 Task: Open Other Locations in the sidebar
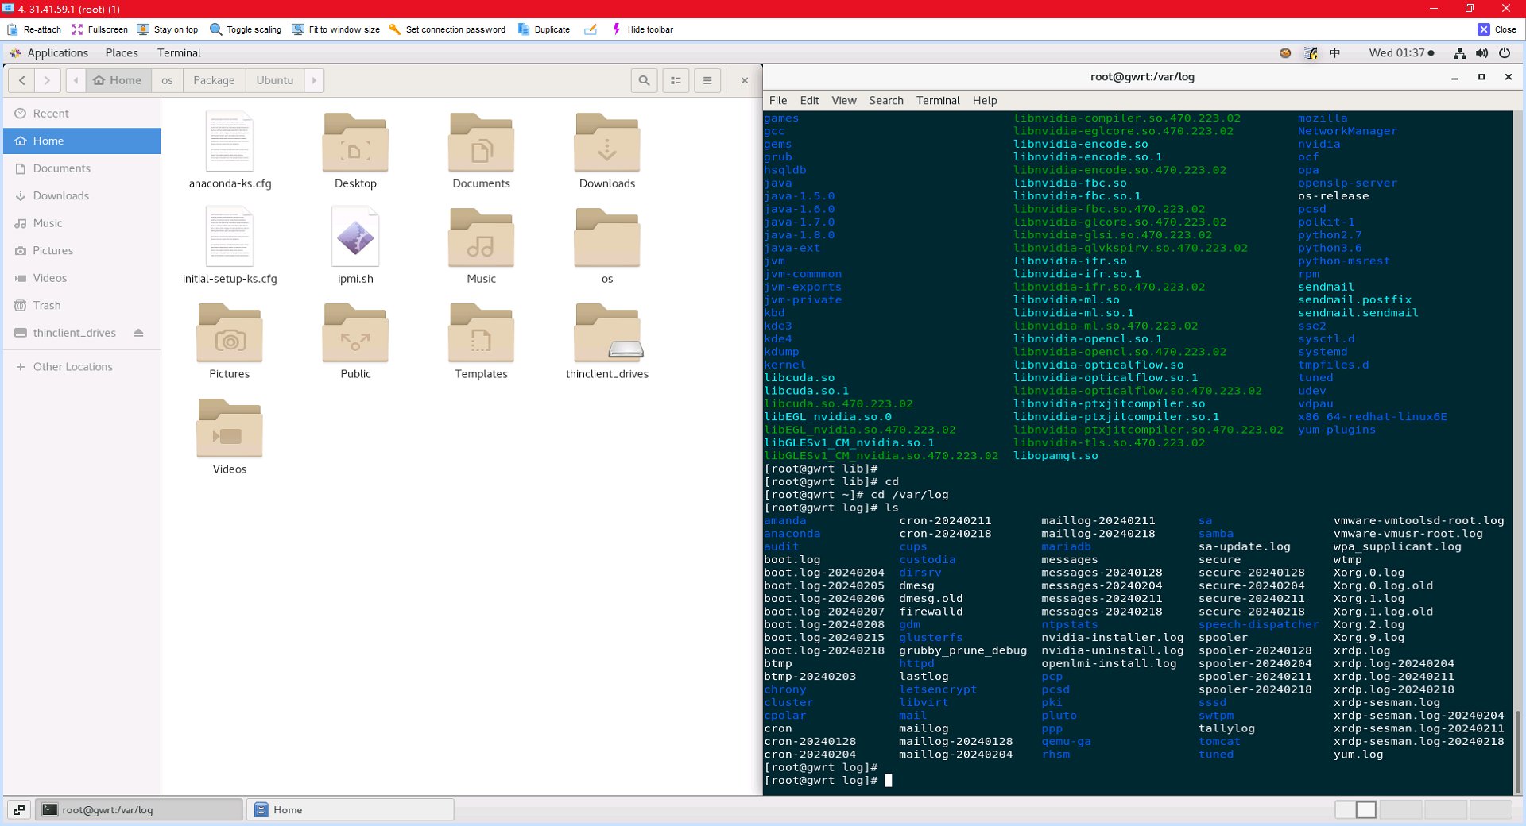pos(82,367)
